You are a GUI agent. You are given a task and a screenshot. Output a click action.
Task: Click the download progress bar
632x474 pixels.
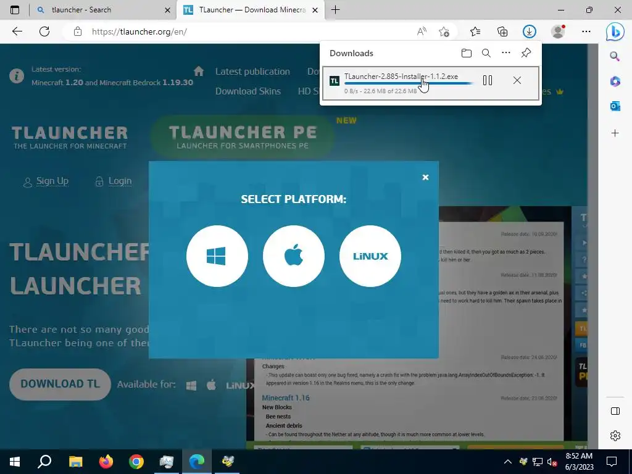click(409, 83)
